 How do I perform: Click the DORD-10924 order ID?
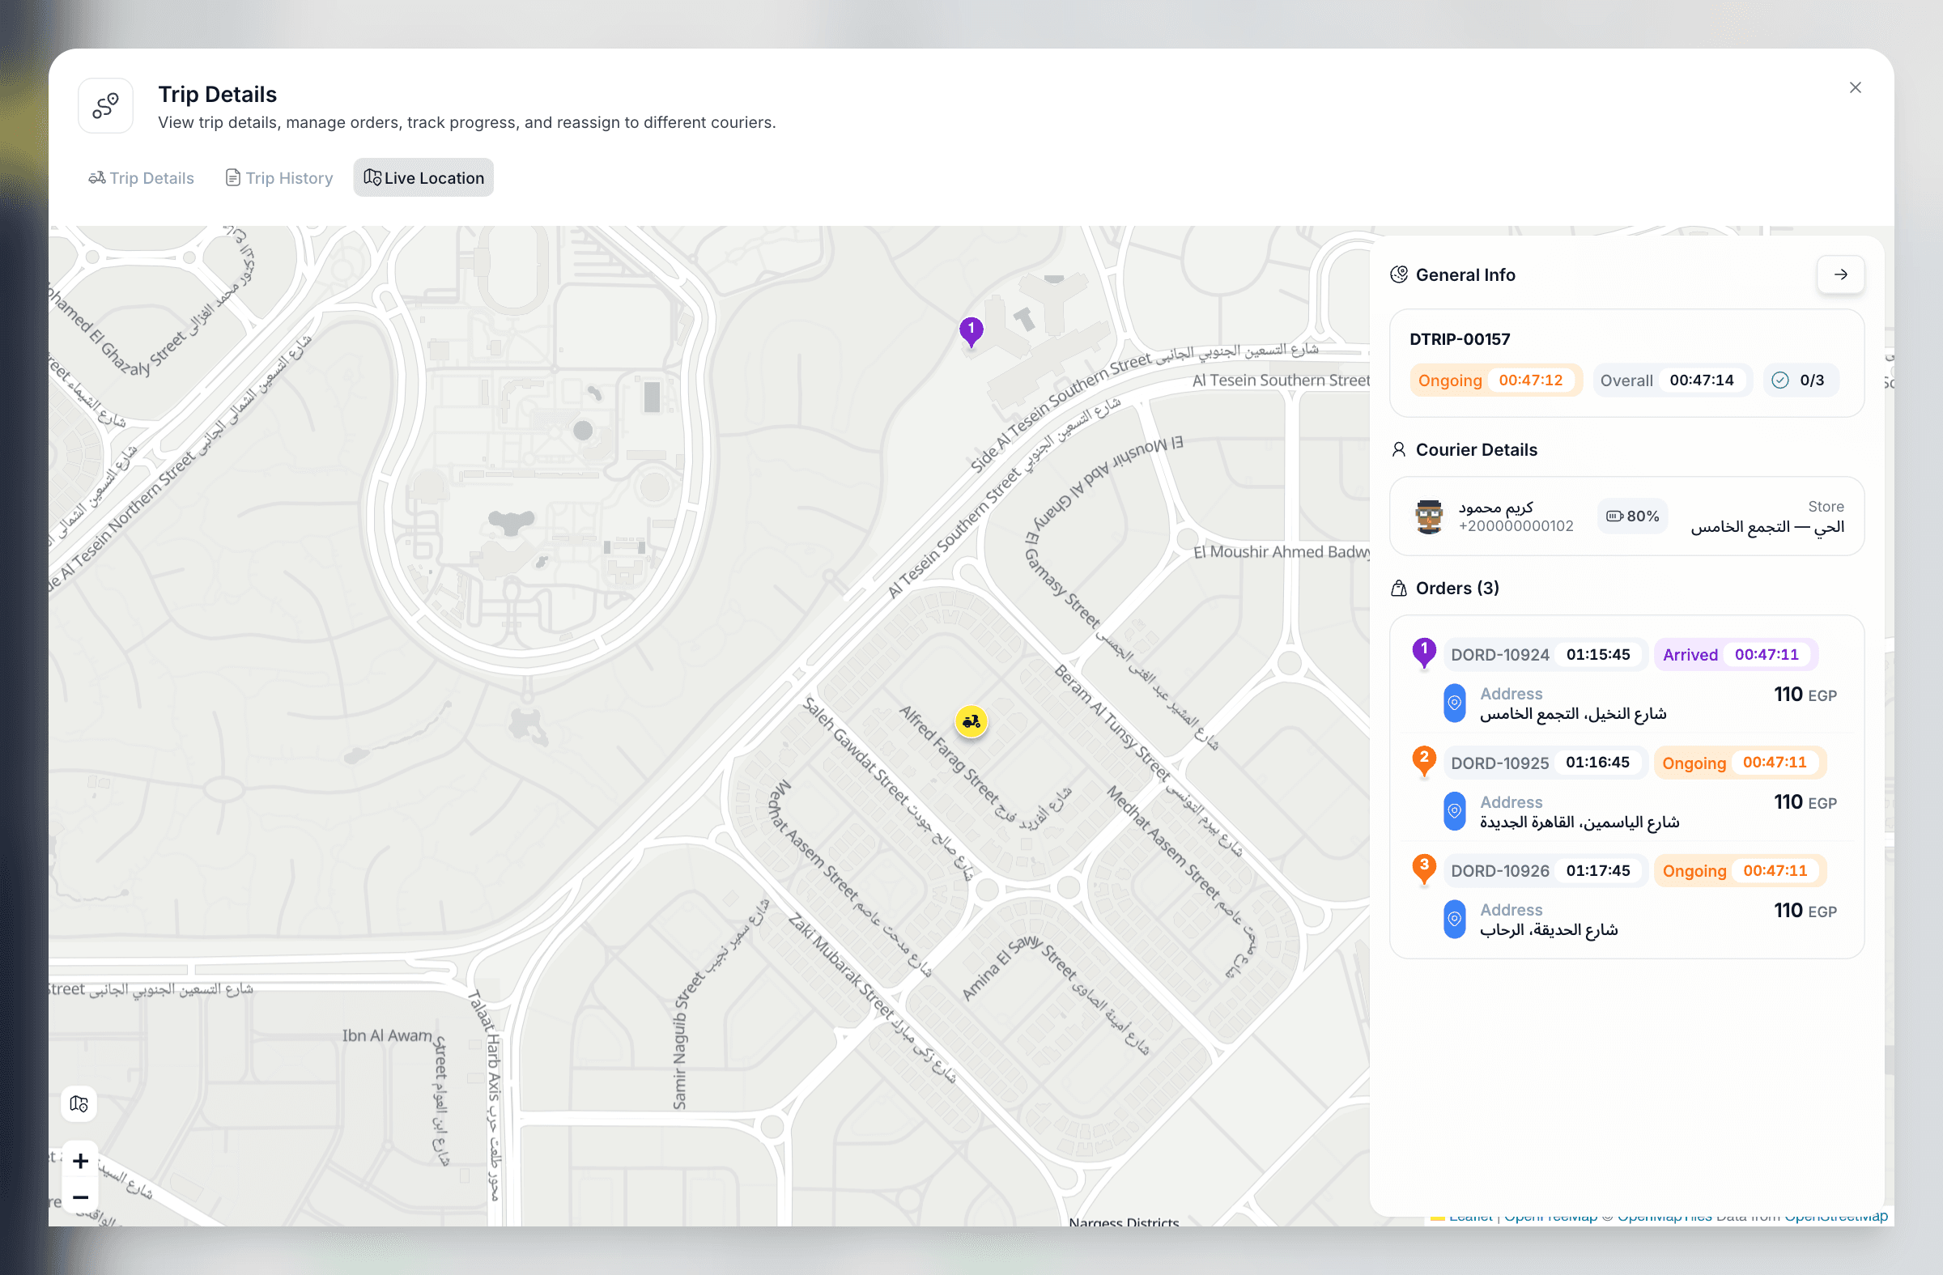click(x=1499, y=655)
